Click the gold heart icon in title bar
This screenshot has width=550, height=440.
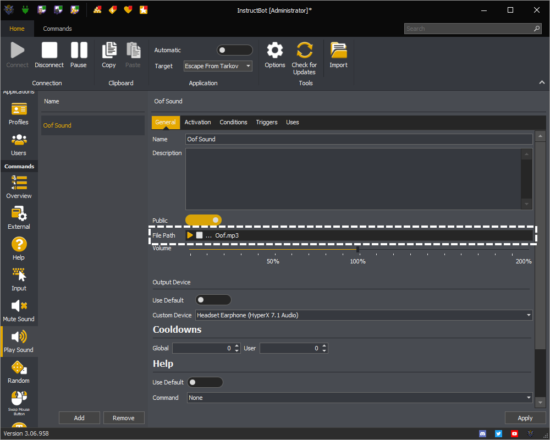(128, 10)
